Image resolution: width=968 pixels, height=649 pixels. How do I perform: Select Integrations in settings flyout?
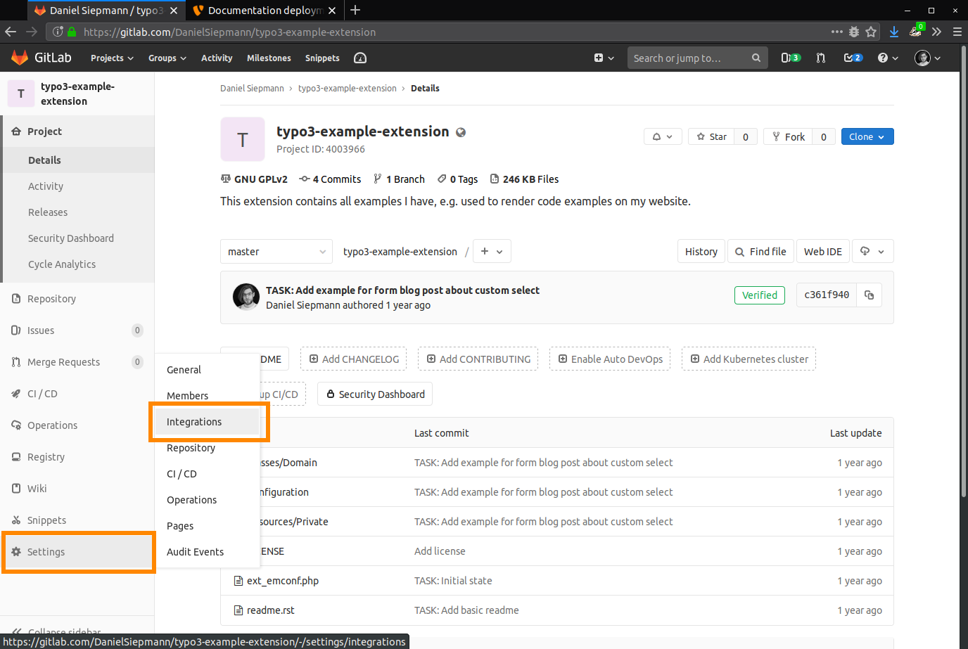coord(207,421)
